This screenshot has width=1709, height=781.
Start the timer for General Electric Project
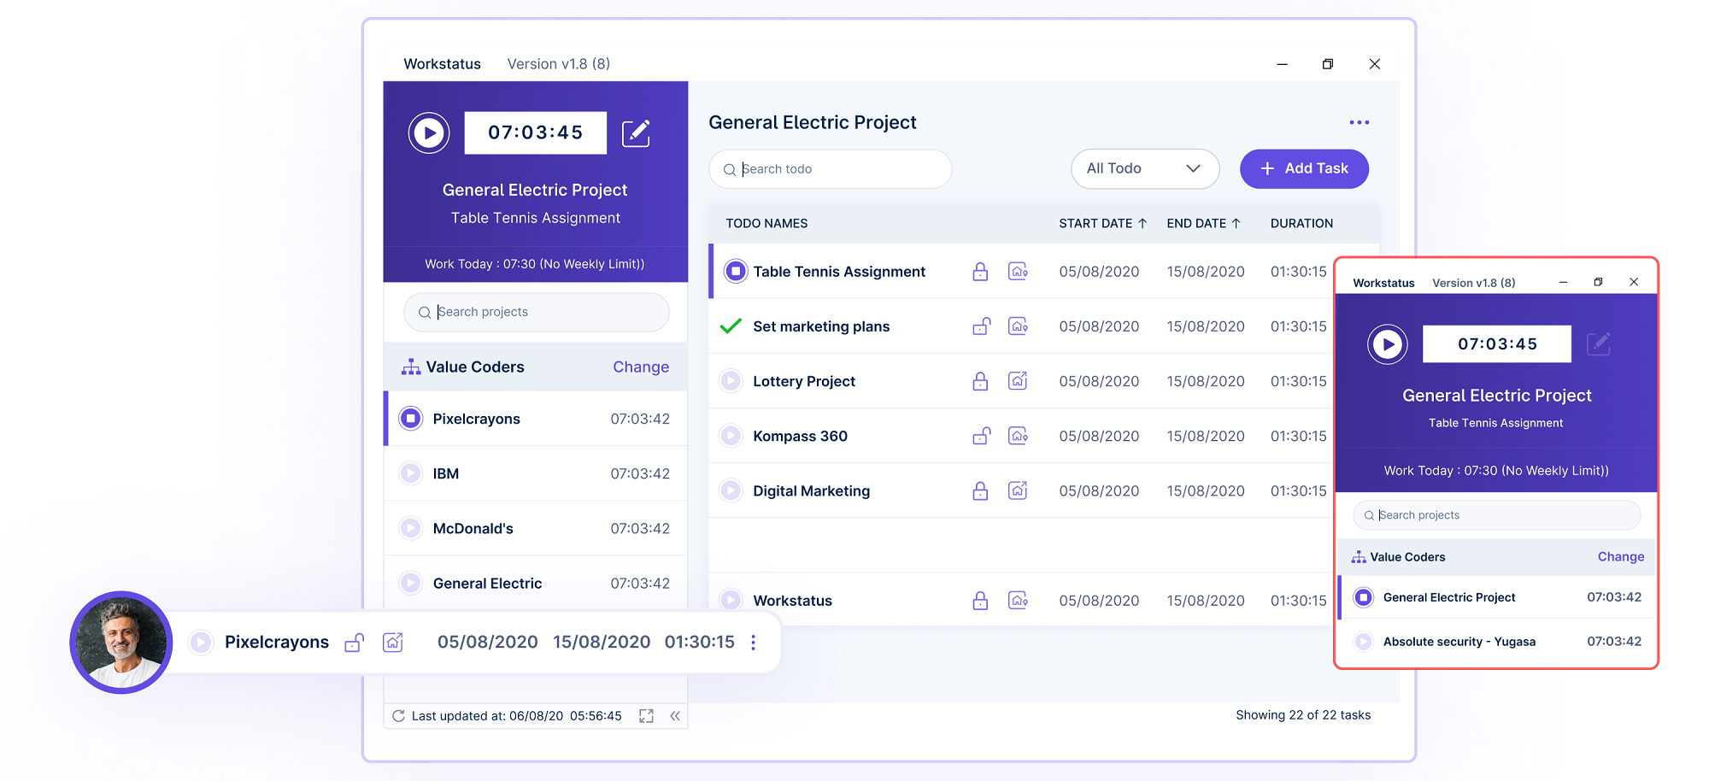pos(429,132)
